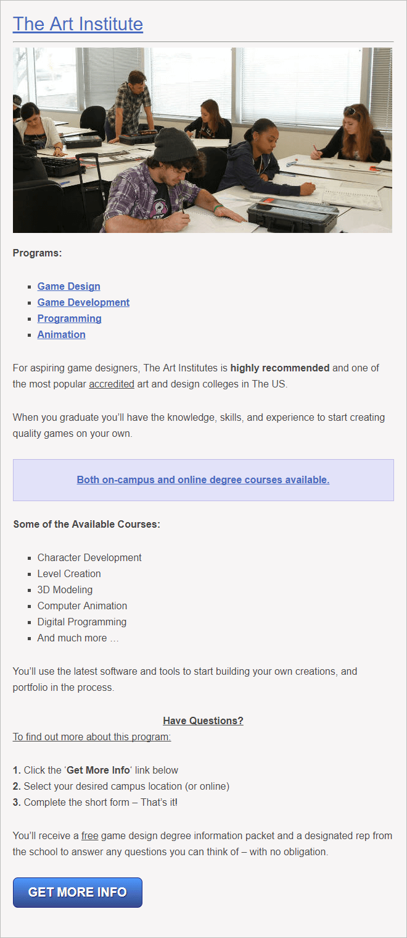Click the 3D Modeling course item
Viewport: 407px width, 938px height.
(65, 589)
